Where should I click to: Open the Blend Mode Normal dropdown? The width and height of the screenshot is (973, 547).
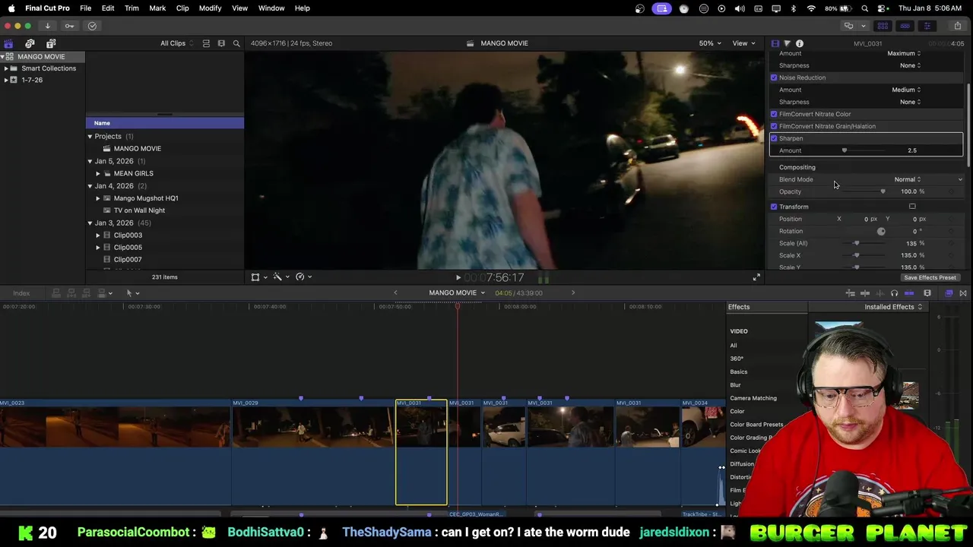click(907, 179)
